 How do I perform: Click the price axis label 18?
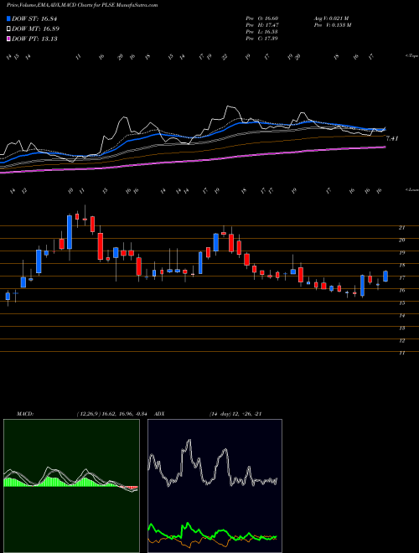point(401,266)
